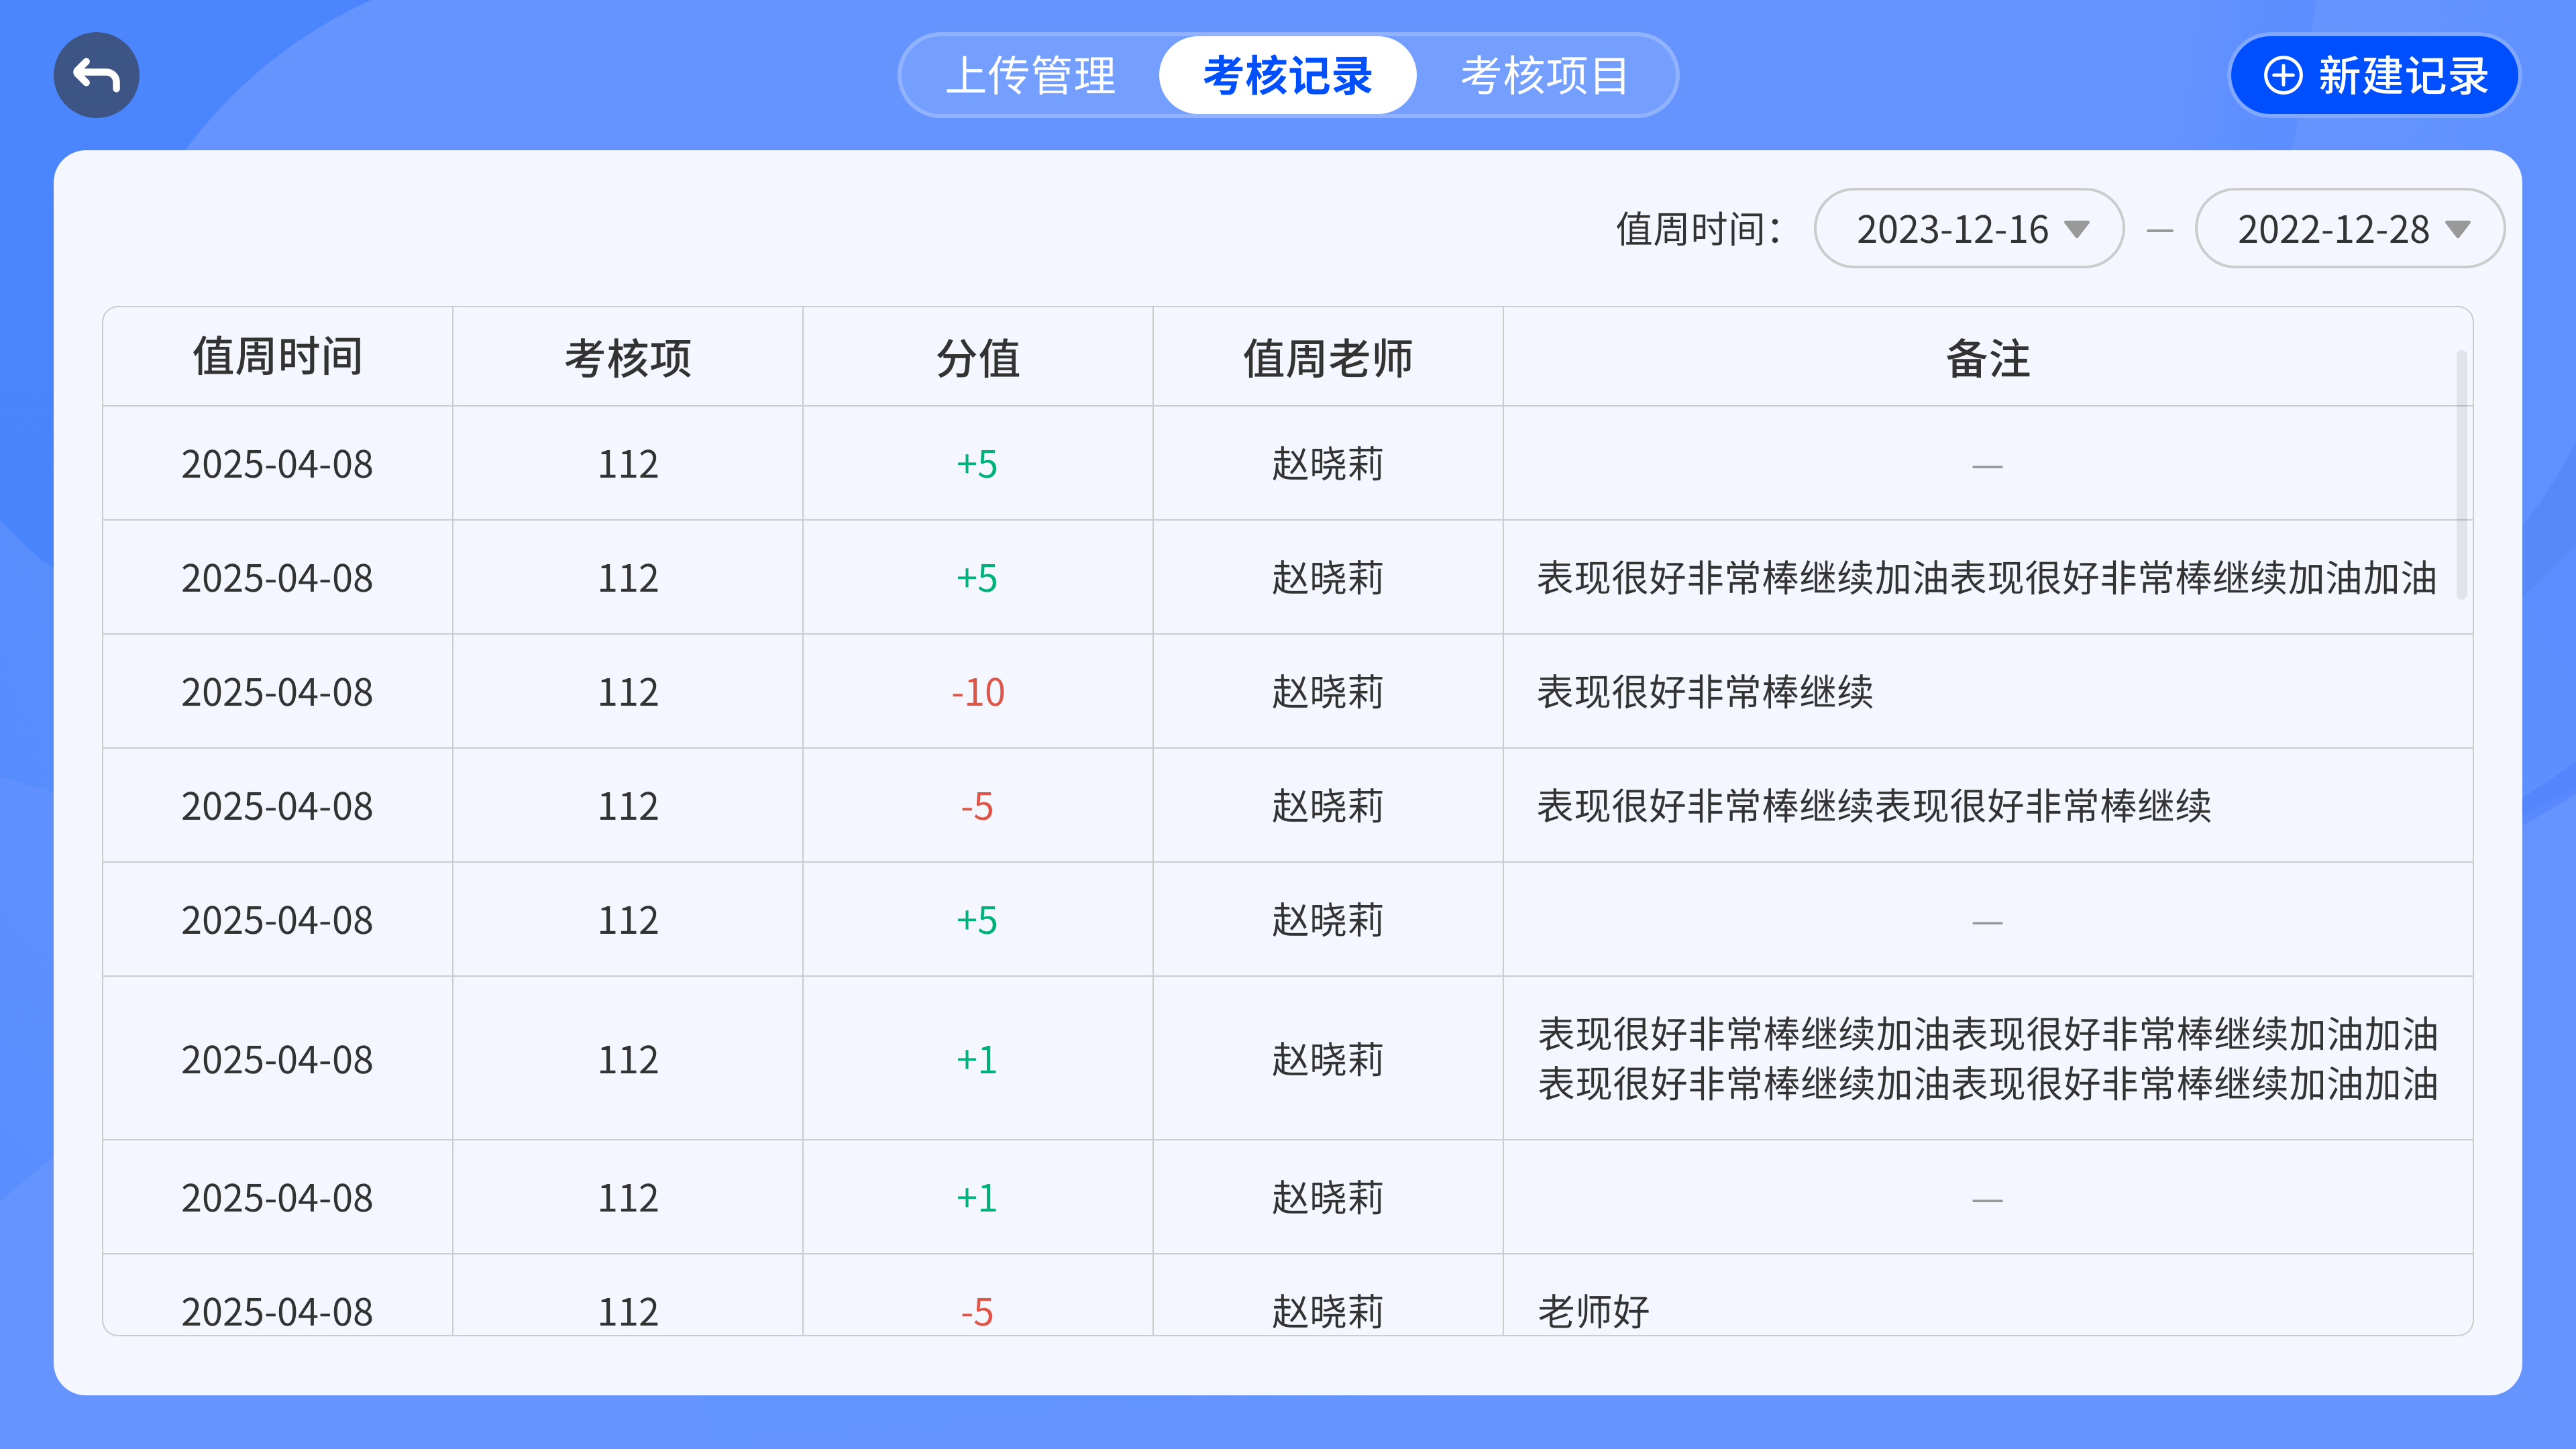Click the back arrow icon

(96, 75)
